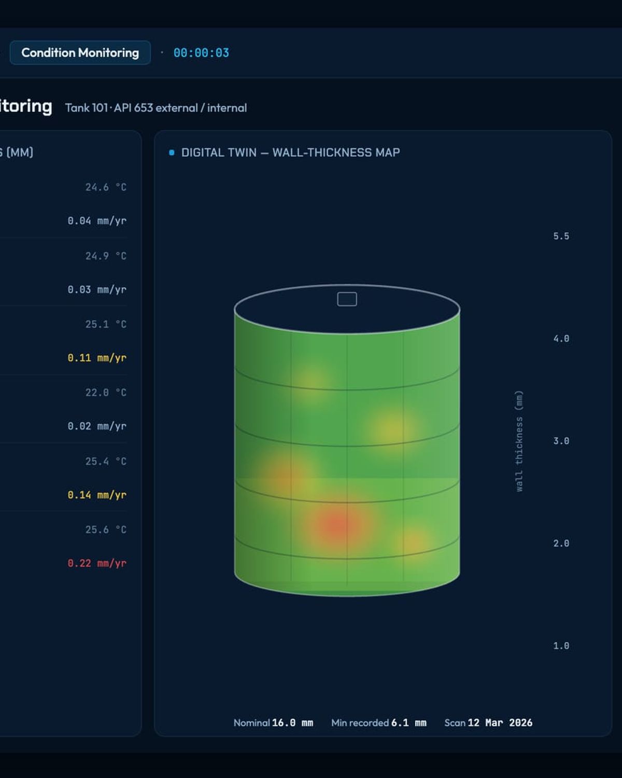Click the 25.1 °C temperature reading
Viewport: 622px width, 778px height.
click(x=106, y=324)
